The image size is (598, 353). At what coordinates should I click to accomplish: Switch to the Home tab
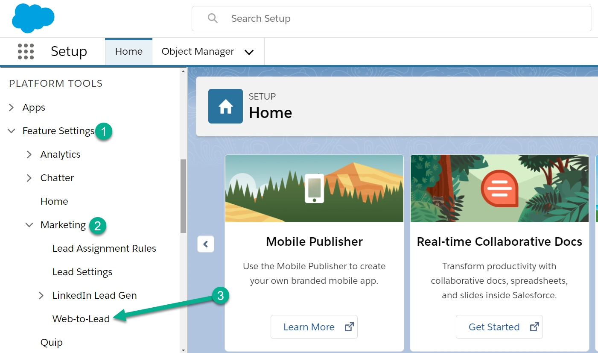pos(129,51)
